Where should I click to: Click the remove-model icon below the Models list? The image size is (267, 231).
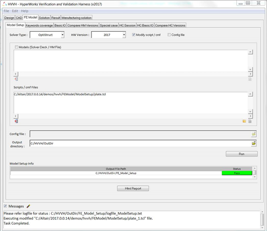[x=16, y=79]
